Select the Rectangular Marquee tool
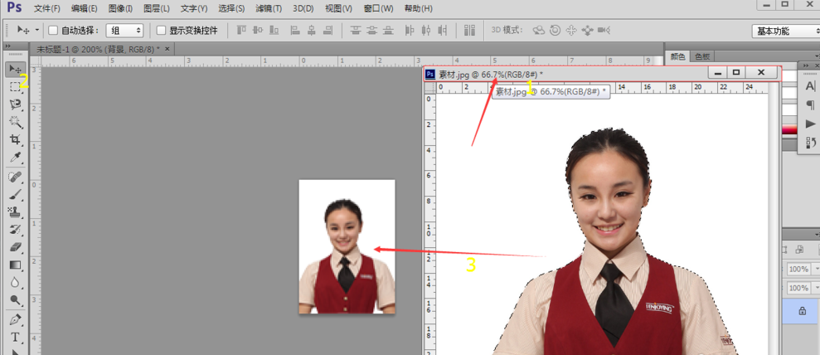Screen dimensions: 820x355 coord(15,86)
